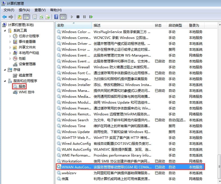Click the Up one level folder icon
Image resolution: width=221 pixels, height=184 pixels.
[x=20, y=17]
